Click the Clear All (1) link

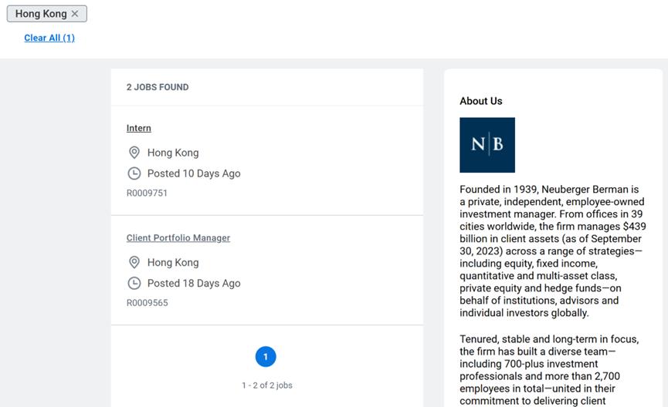click(x=49, y=38)
